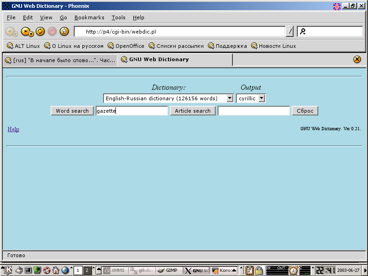The height and width of the screenshot is (276, 368).
Task: Click the green computer icon in the panel
Action: click(37, 270)
